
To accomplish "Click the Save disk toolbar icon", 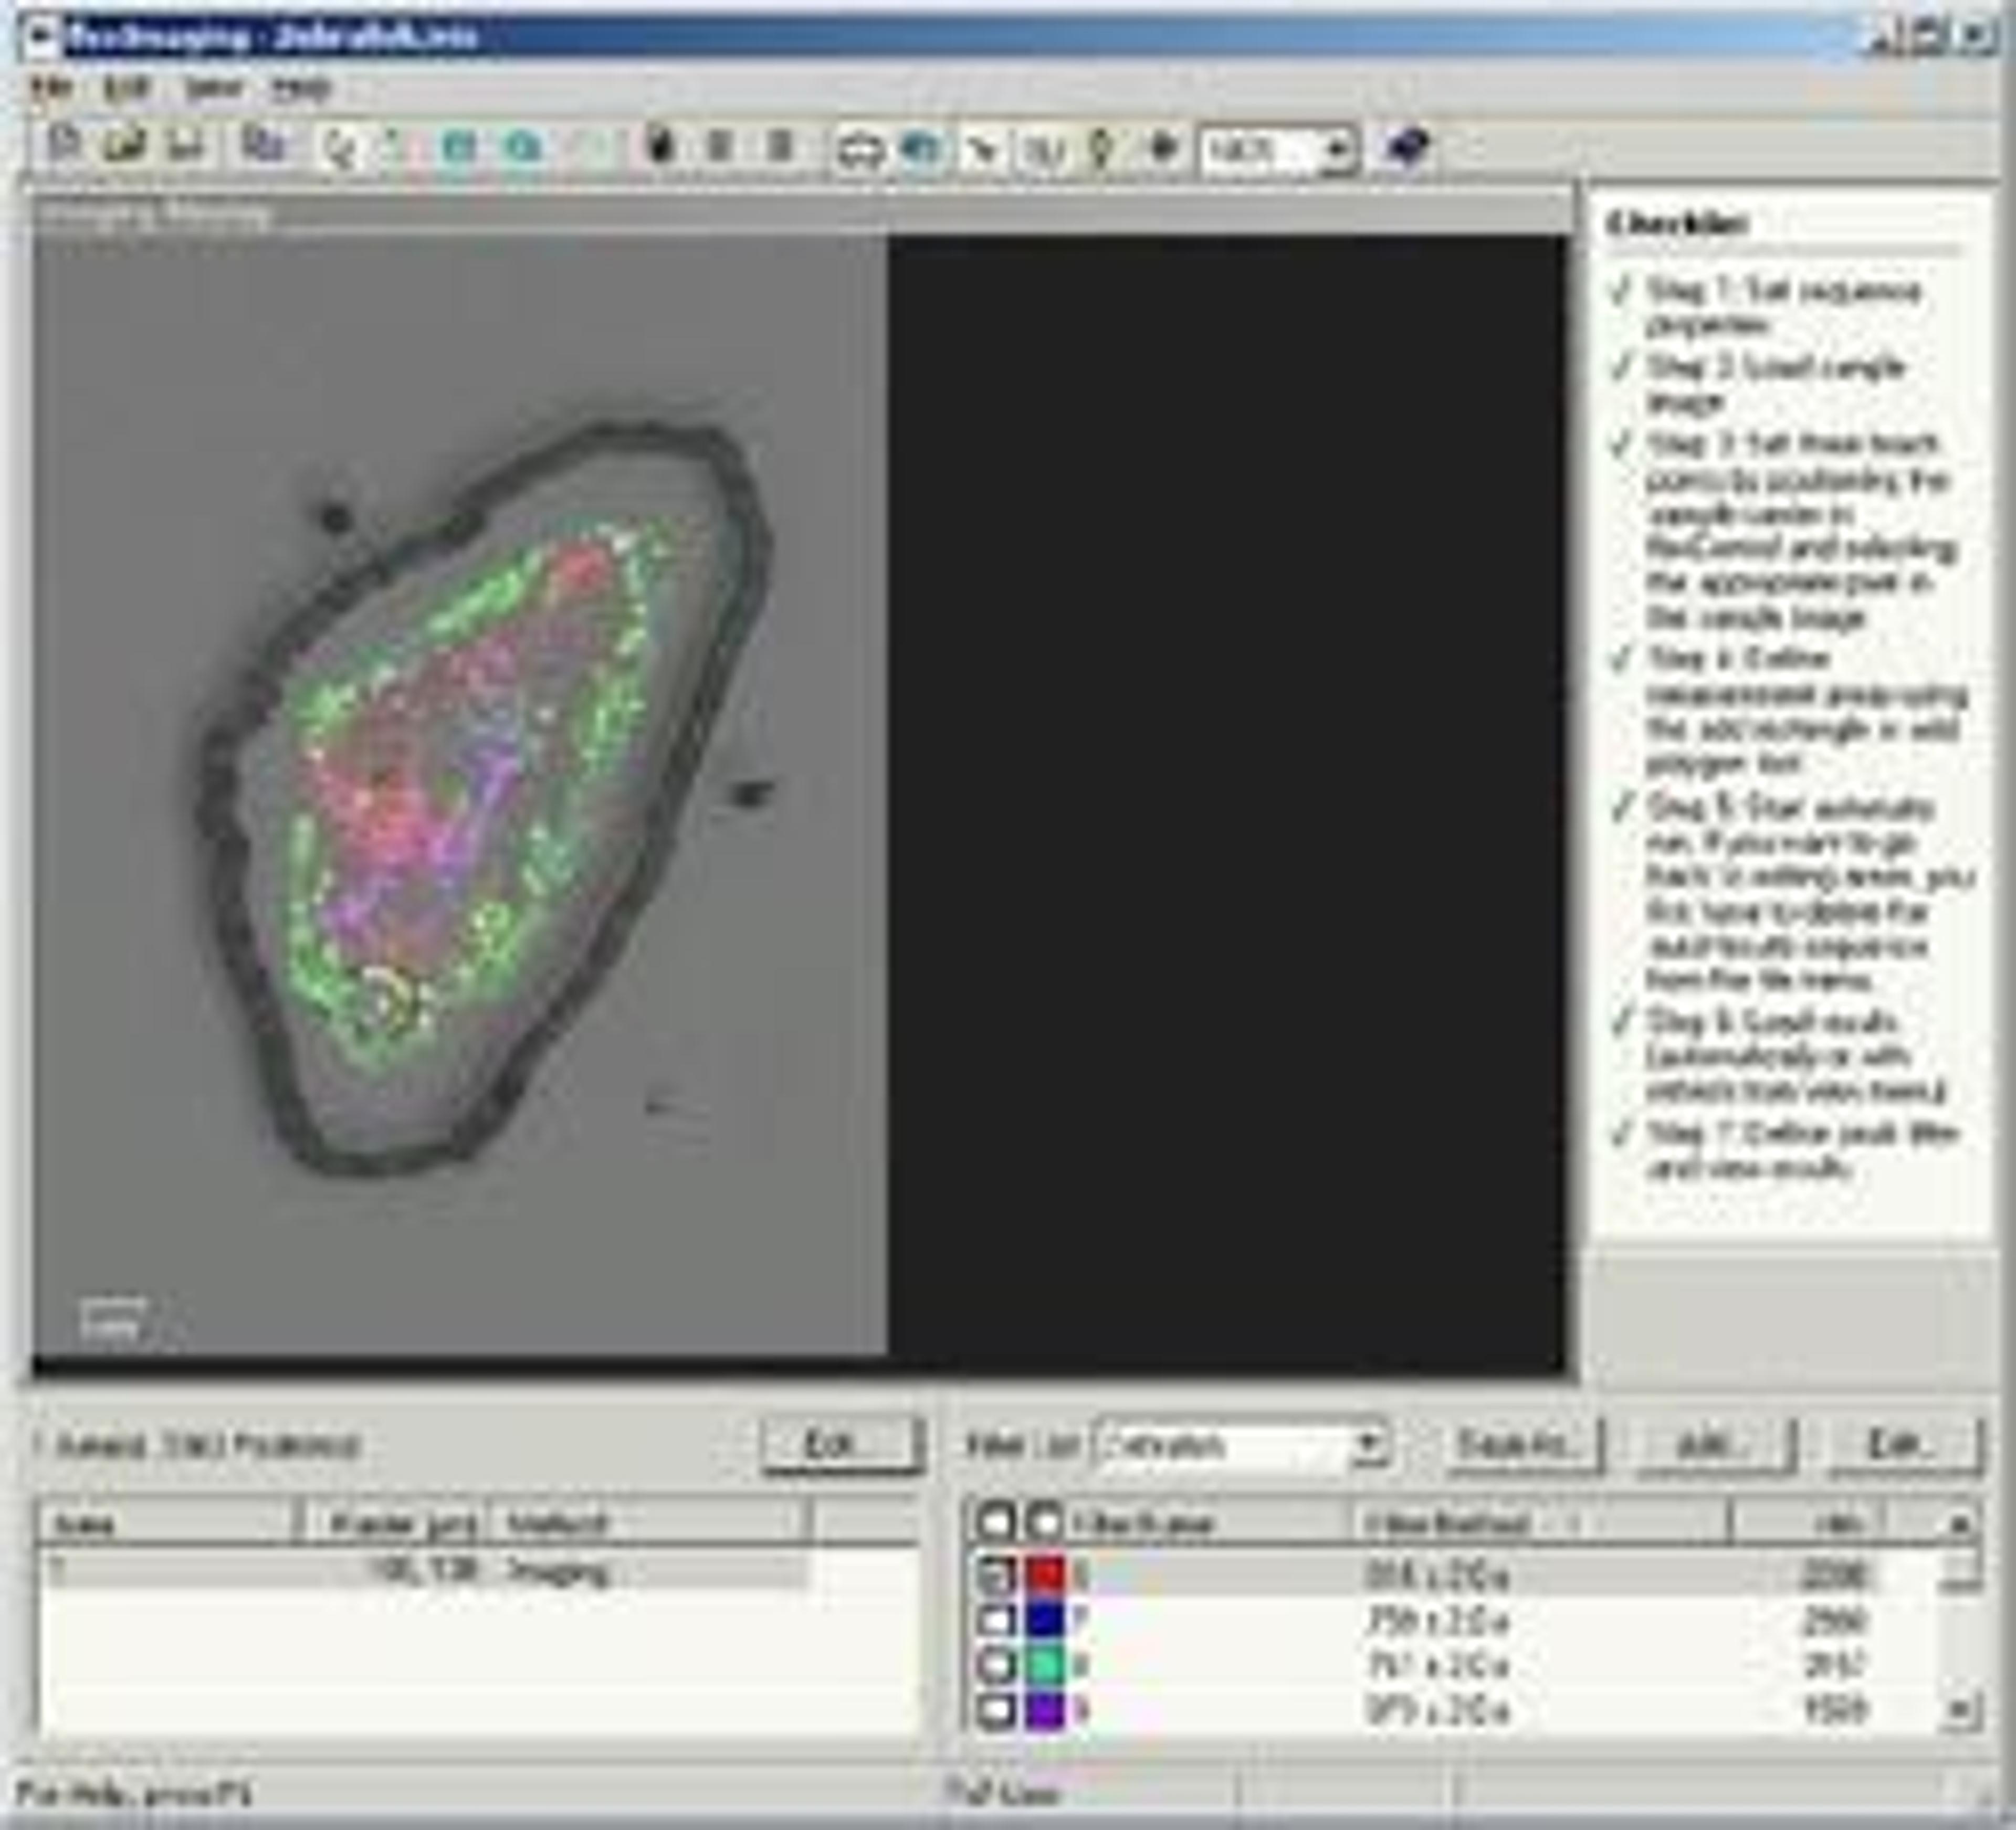I will 186,146.
